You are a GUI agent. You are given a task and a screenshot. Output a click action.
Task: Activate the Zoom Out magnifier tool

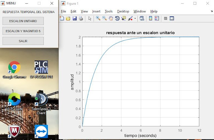pos(104,18)
